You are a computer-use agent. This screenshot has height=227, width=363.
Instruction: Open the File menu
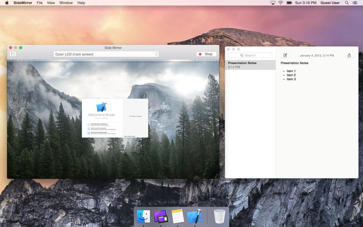pos(39,3)
